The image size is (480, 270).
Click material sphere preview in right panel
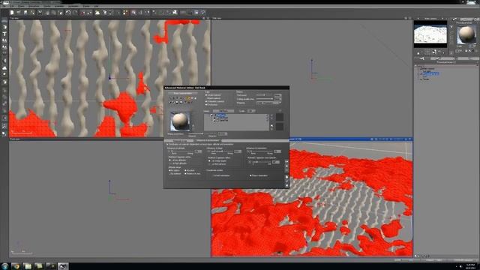[466, 34]
